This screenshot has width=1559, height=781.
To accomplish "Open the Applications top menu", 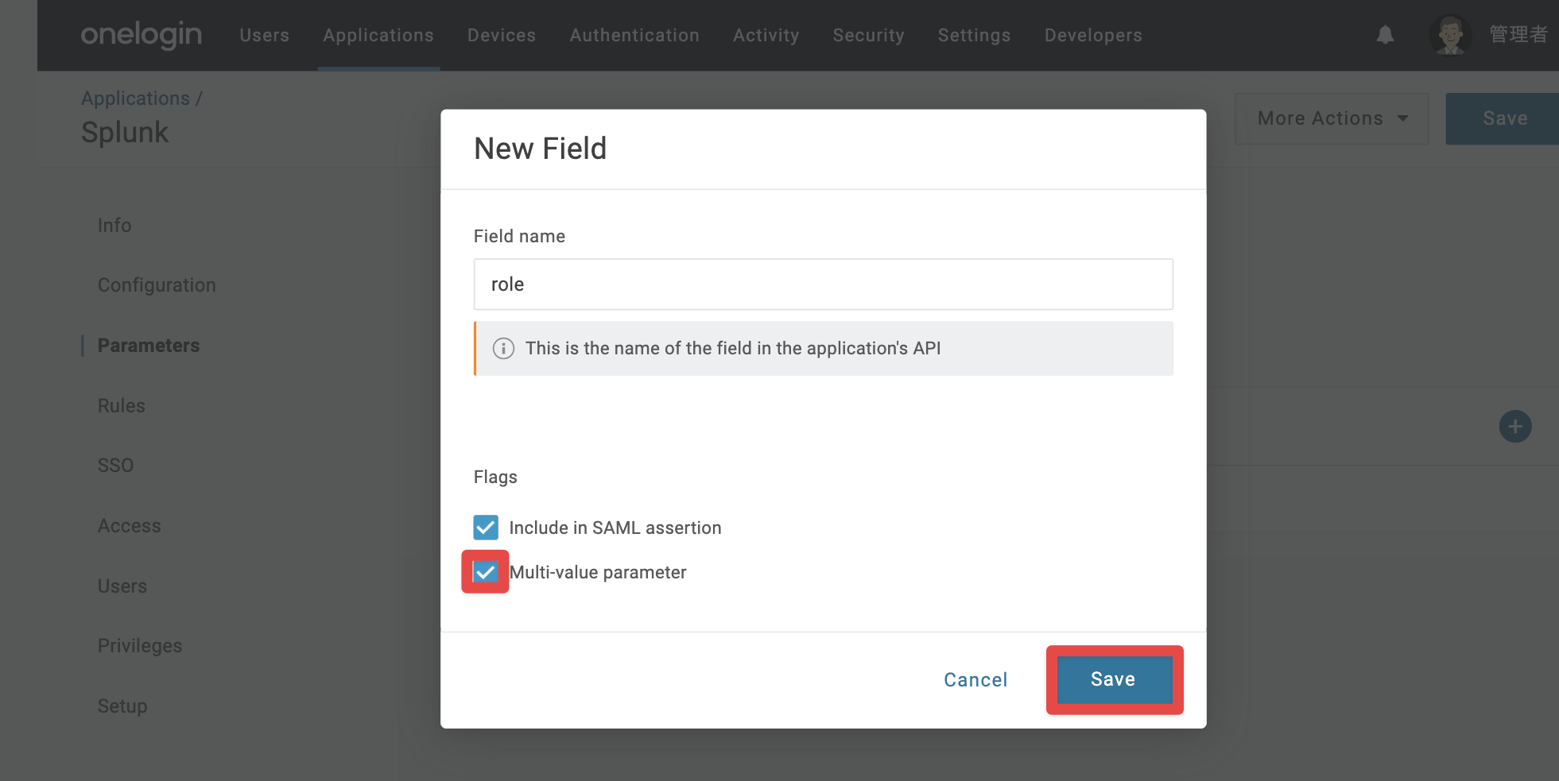I will 378,36.
